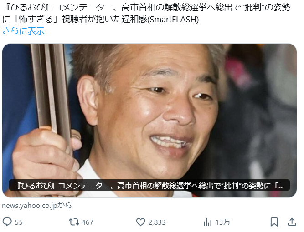Click the ellipsis ending the image caption
The width and height of the screenshot is (304, 232).
point(281,187)
